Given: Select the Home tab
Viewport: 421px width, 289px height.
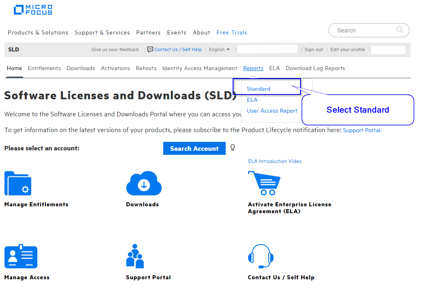Looking at the screenshot, I should pos(15,69).
